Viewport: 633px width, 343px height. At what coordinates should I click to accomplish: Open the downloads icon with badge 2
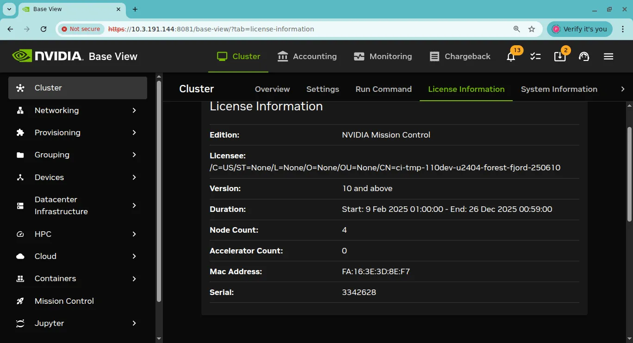click(560, 56)
